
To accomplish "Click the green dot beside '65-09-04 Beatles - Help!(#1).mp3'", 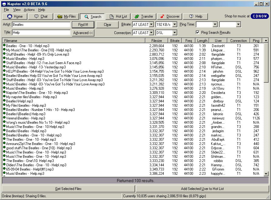I will click(4, 169).
